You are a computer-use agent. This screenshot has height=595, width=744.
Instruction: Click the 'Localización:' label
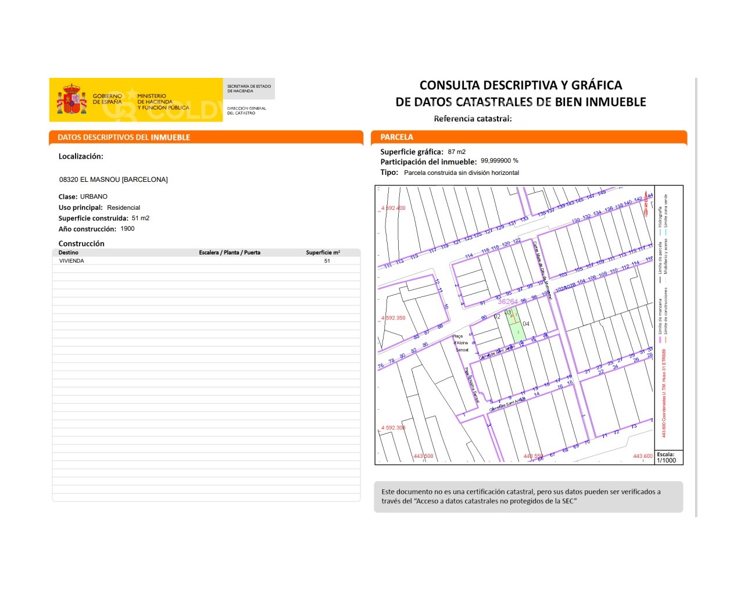pyautogui.click(x=81, y=156)
